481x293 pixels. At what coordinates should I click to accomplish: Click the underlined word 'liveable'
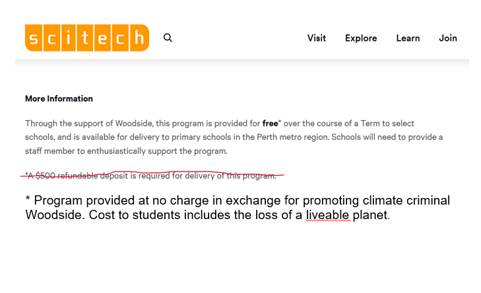coord(326,215)
